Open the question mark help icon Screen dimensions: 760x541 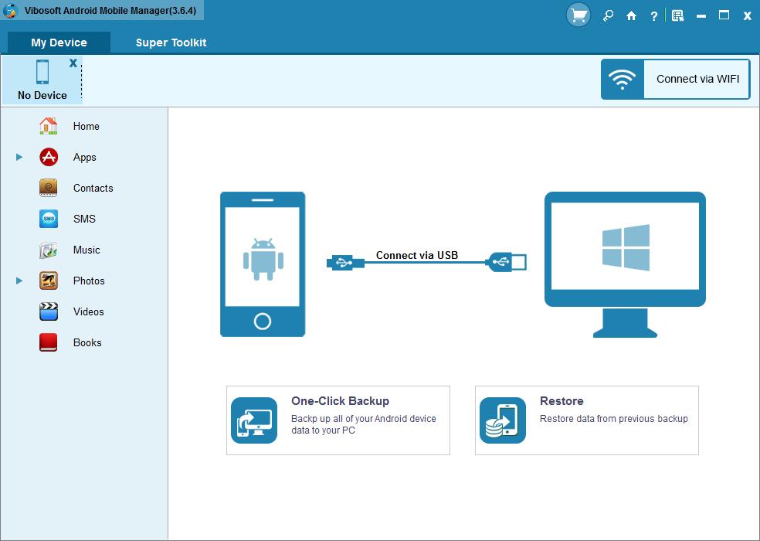pyautogui.click(x=654, y=16)
